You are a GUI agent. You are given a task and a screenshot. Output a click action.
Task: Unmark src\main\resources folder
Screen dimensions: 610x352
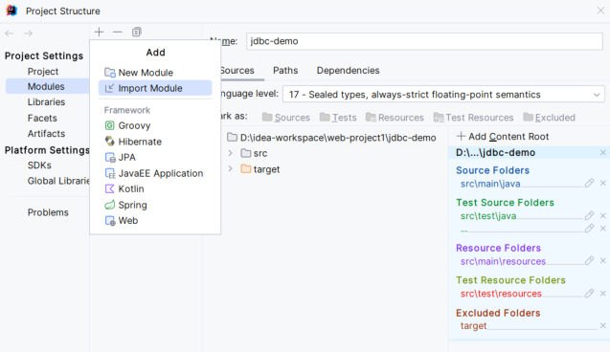[602, 260]
